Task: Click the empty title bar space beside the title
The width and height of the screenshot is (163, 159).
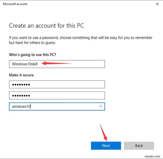Action: 88,4
